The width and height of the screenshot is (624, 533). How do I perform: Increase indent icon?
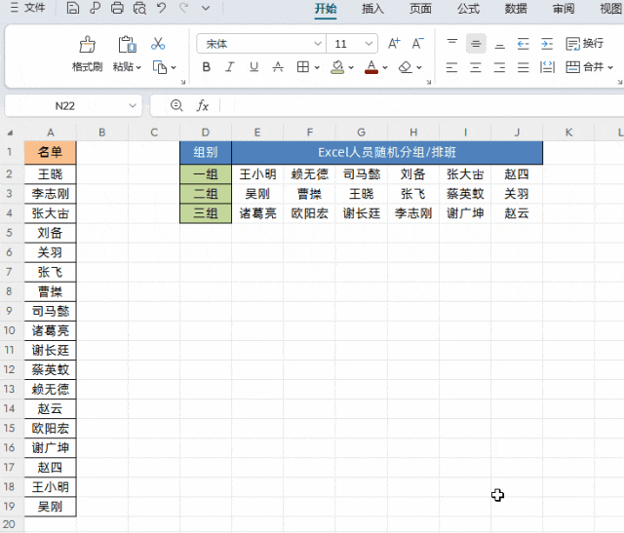click(x=547, y=43)
